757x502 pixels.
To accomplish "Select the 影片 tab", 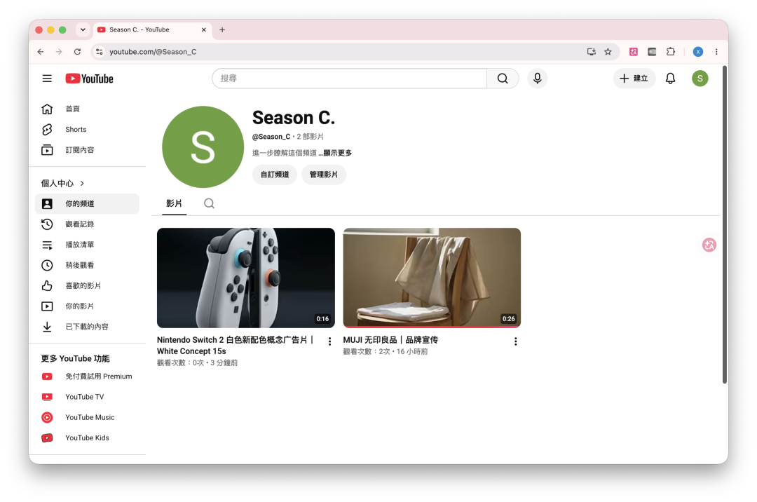I will pos(174,204).
